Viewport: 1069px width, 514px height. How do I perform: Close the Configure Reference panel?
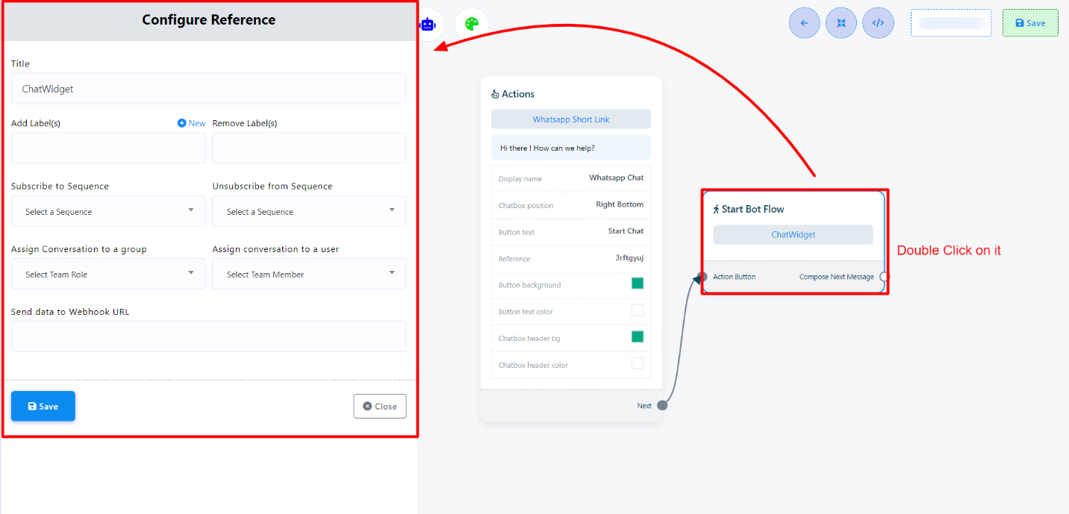coord(380,406)
